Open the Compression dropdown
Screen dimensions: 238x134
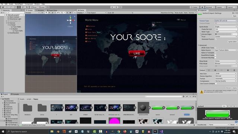coord(226,81)
